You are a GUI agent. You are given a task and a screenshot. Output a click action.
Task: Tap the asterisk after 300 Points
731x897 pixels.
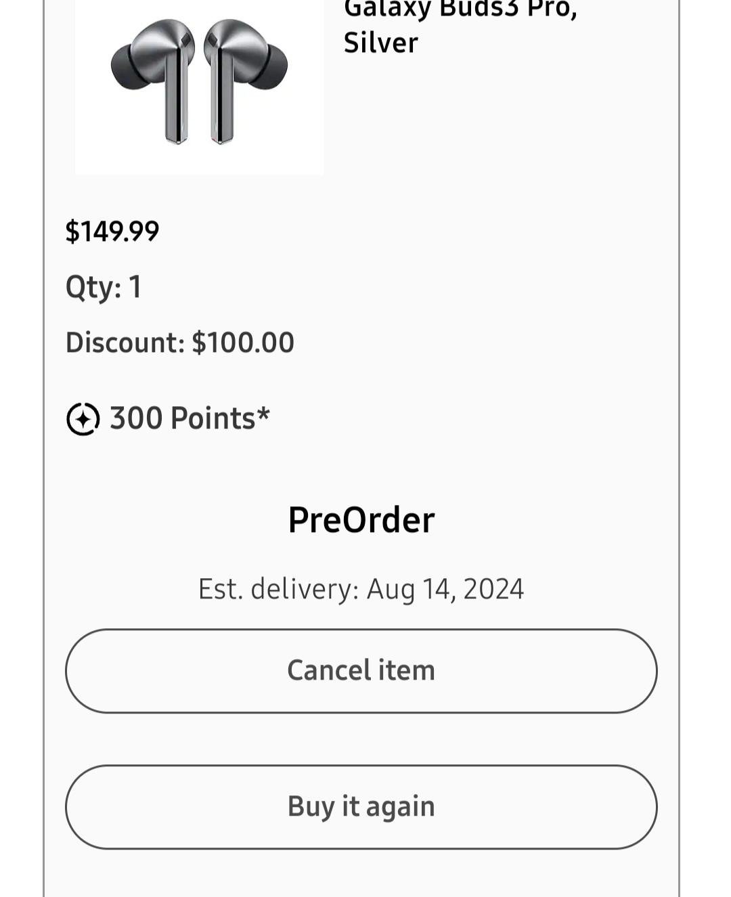pyautogui.click(x=264, y=414)
